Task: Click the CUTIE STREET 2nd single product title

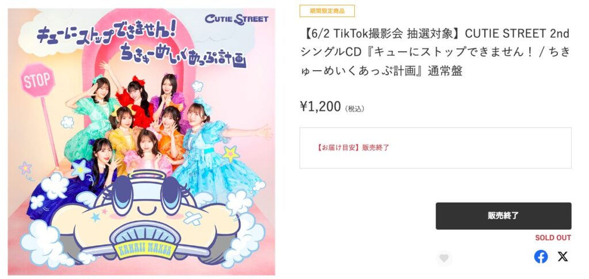Action: [x=435, y=52]
